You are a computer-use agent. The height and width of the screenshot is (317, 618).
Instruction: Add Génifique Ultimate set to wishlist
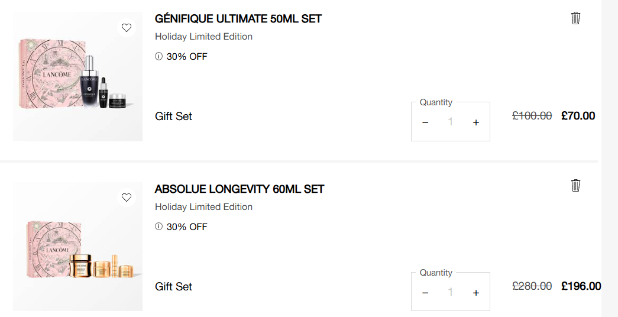(126, 28)
